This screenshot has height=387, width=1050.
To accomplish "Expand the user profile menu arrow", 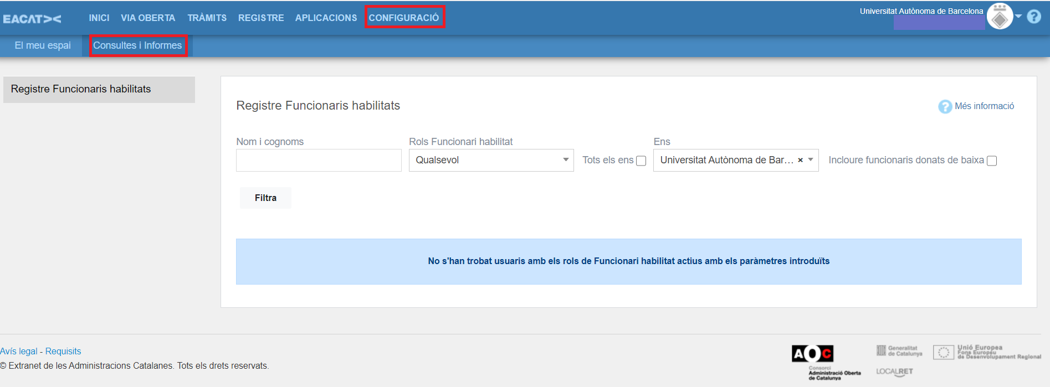I will tap(1018, 16).
